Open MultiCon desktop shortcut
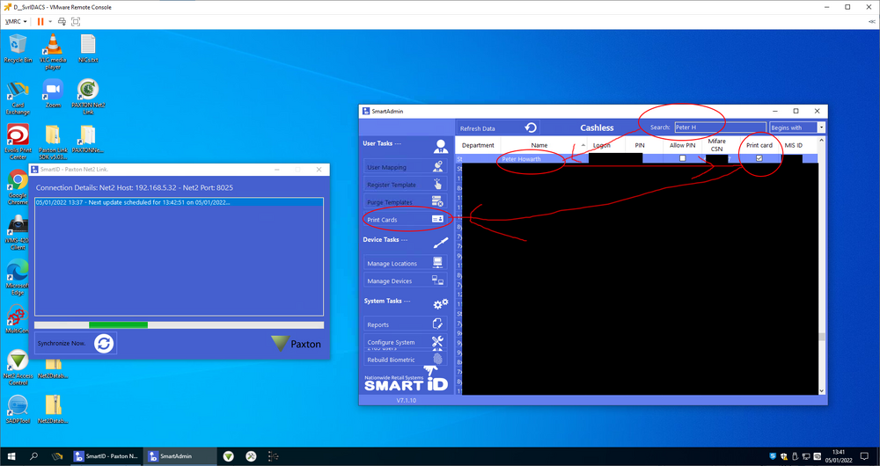This screenshot has width=880, height=466. [18, 320]
